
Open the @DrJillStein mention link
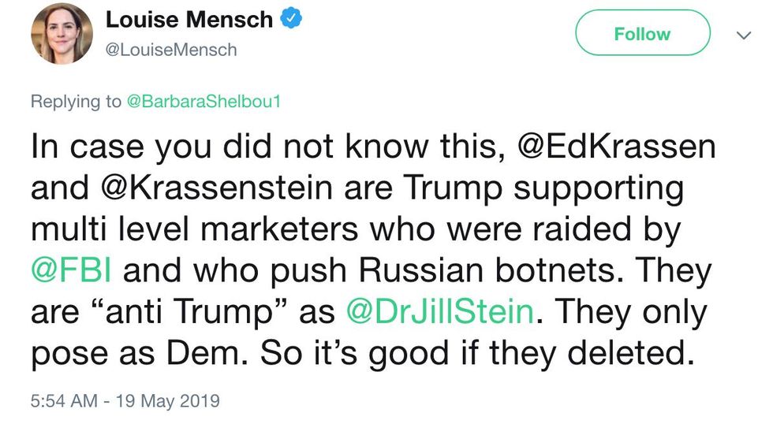coord(439,312)
